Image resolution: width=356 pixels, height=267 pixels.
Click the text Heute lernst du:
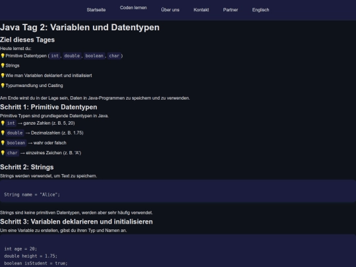pos(16,48)
